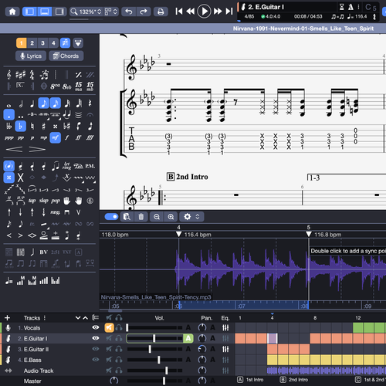This screenshot has height=386, width=386.
Task: Open the Print icon
Action: 161,12
